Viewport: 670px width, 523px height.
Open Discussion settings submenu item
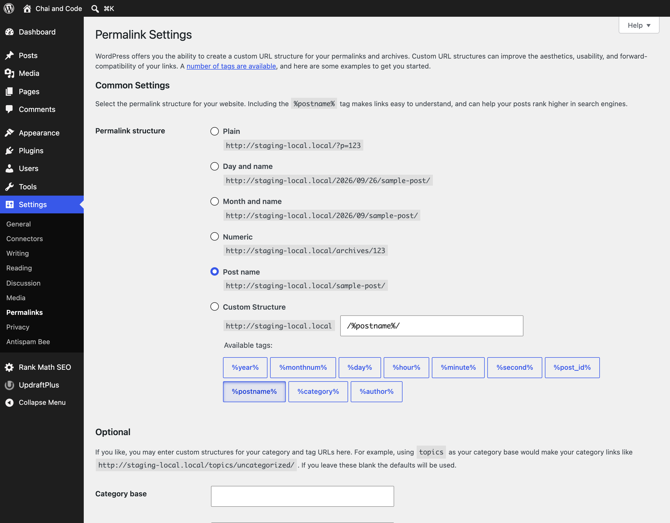coord(23,283)
